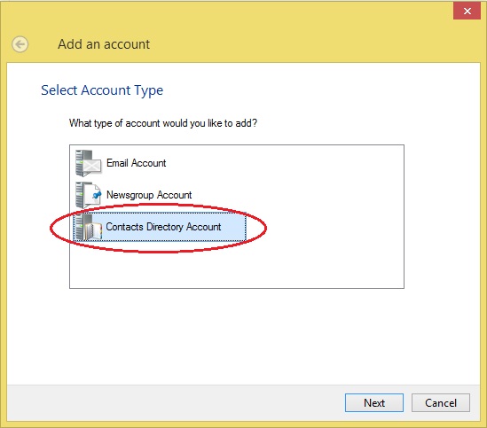The image size is (487, 428).
Task: Go back using the arrow icon
Action: pos(20,44)
